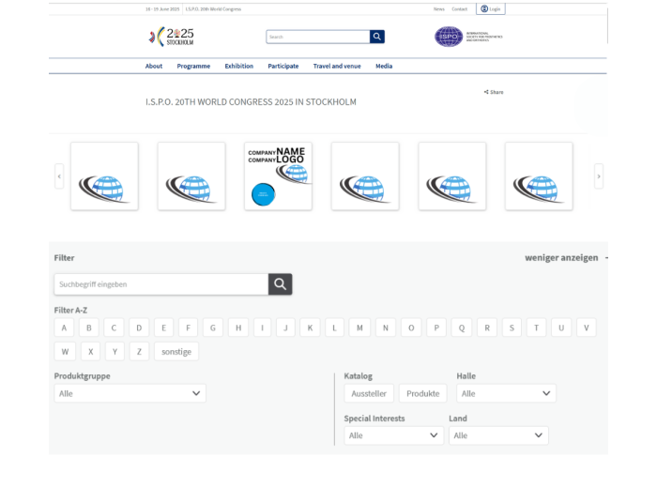The height and width of the screenshot is (488, 657).
Task: Expand the Halle dropdown
Action: pos(506,393)
